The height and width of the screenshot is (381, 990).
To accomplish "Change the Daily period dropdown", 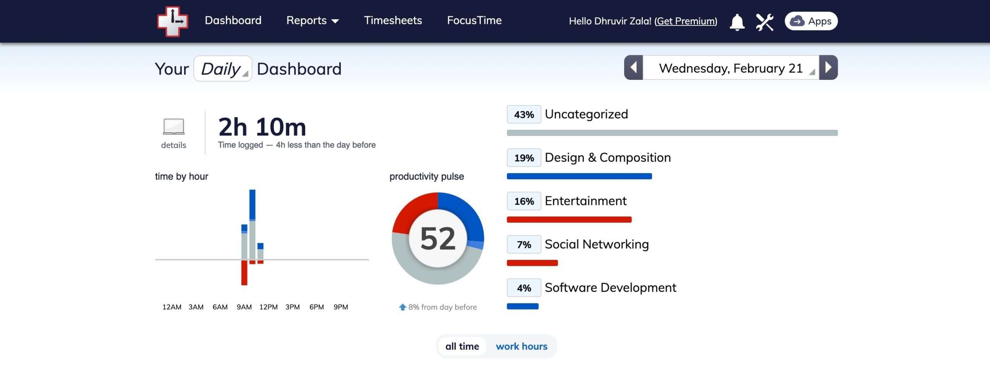I will click(x=223, y=69).
